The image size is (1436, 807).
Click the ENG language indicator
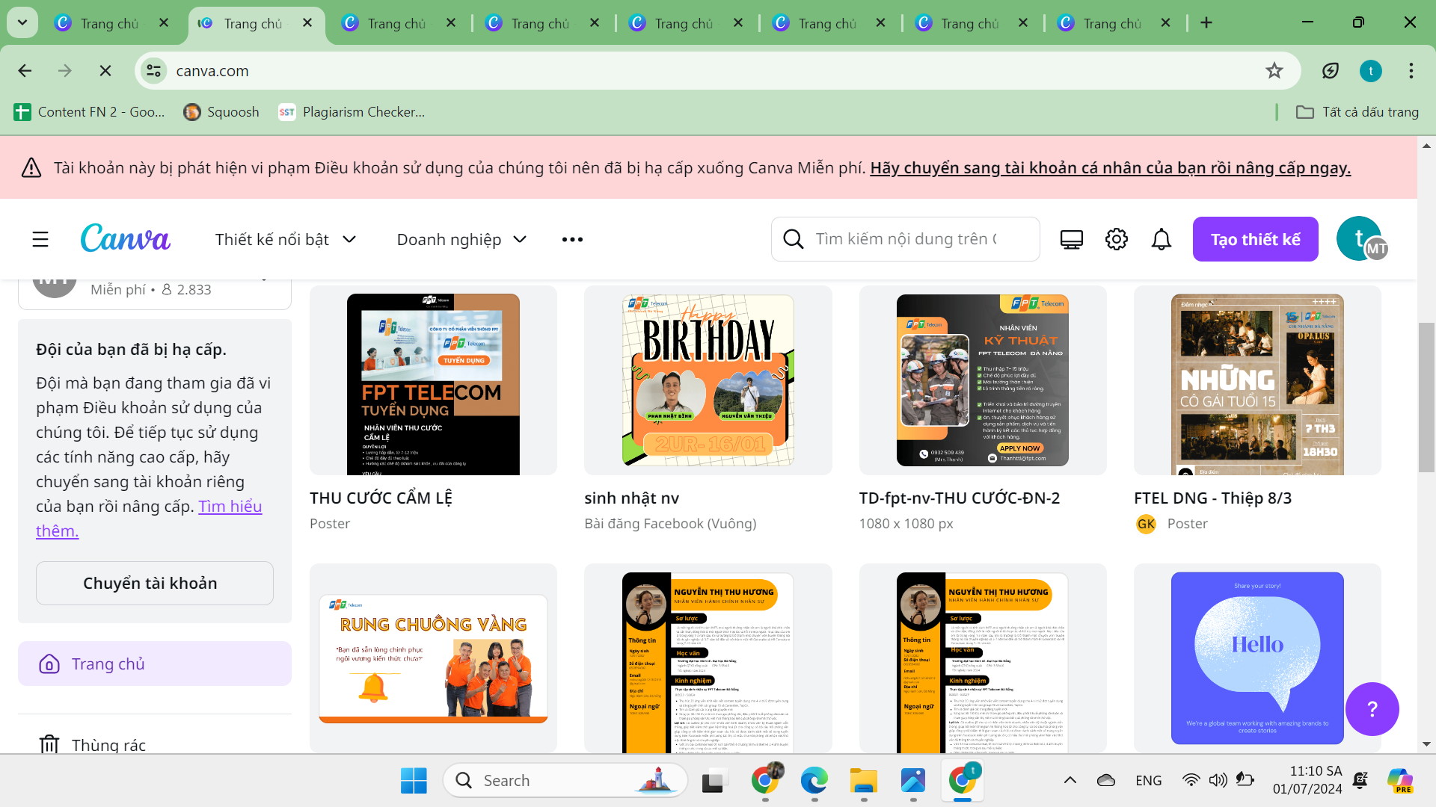[1149, 780]
